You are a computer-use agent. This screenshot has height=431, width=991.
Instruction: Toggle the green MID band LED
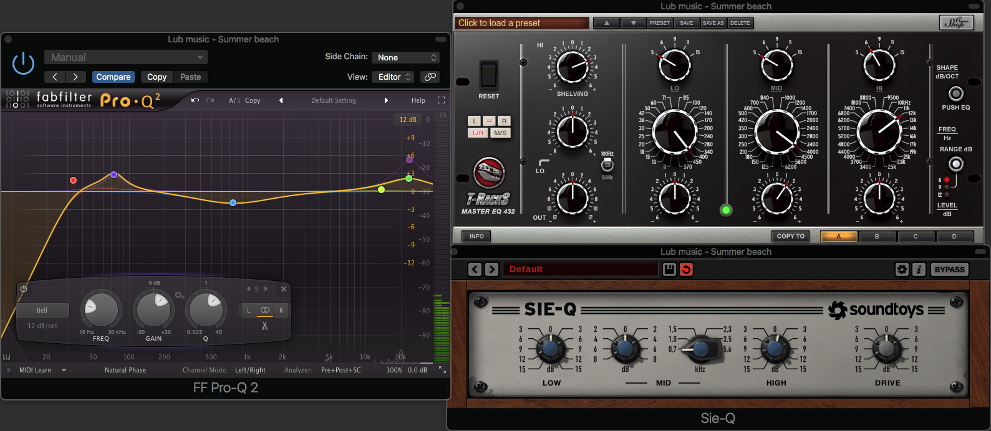click(725, 210)
